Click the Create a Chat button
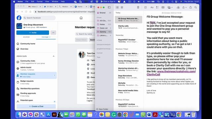The image size is (212, 119). point(36,106)
